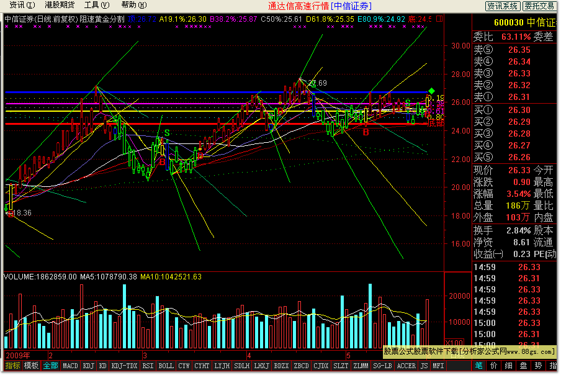
Task: Click the 委托交易 button
Action: (539, 6)
